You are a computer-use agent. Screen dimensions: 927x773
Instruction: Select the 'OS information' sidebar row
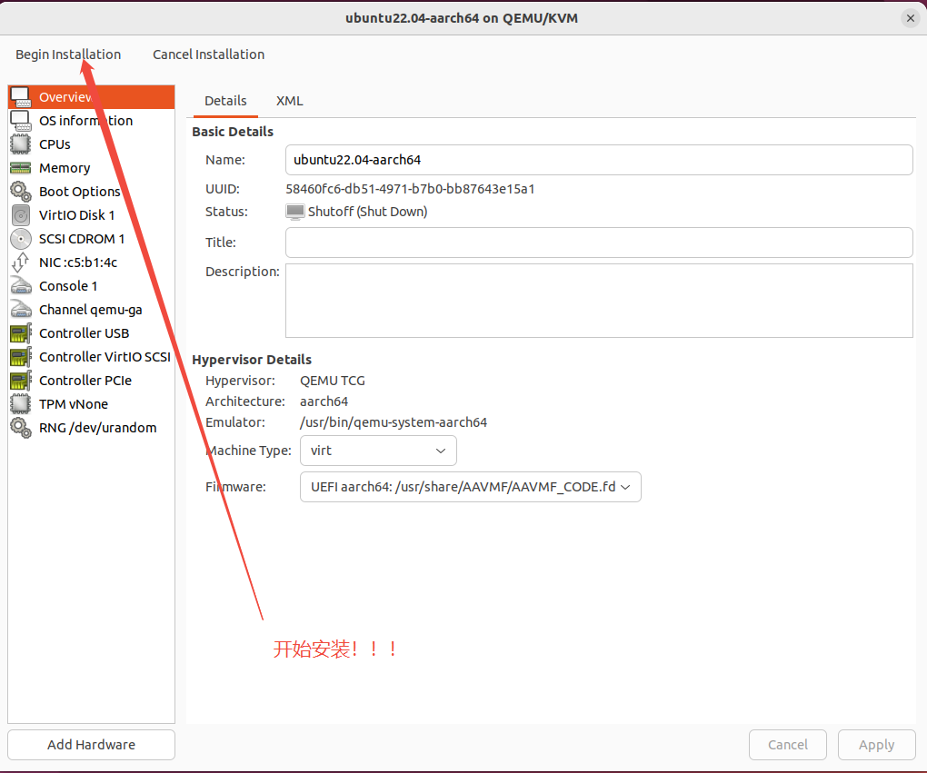91,121
